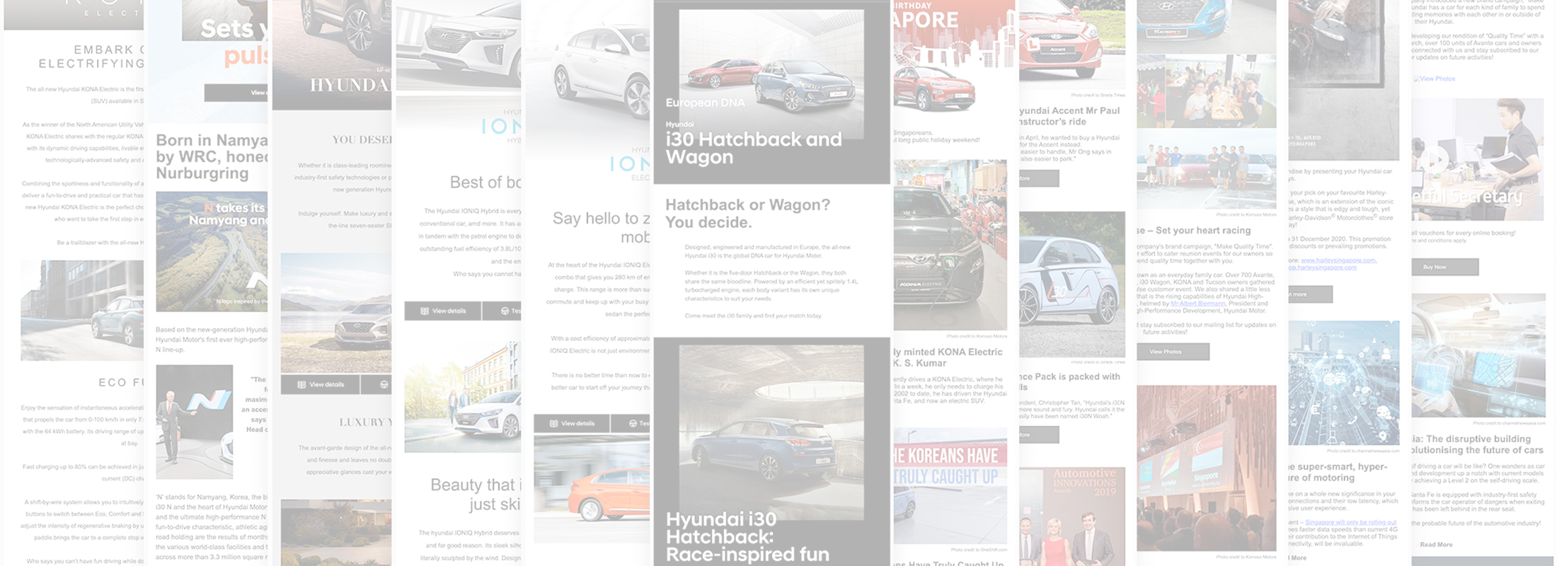Click the 'Beauty that' heading

click(476, 494)
